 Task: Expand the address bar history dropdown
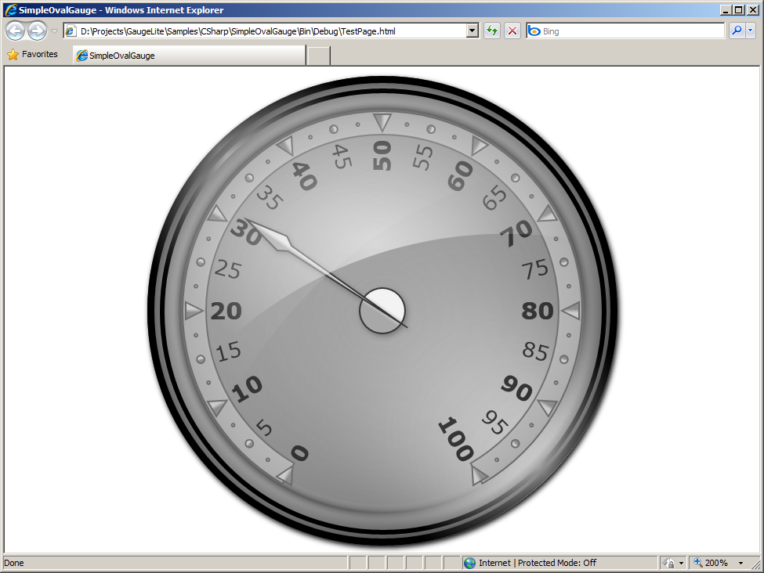[x=472, y=31]
